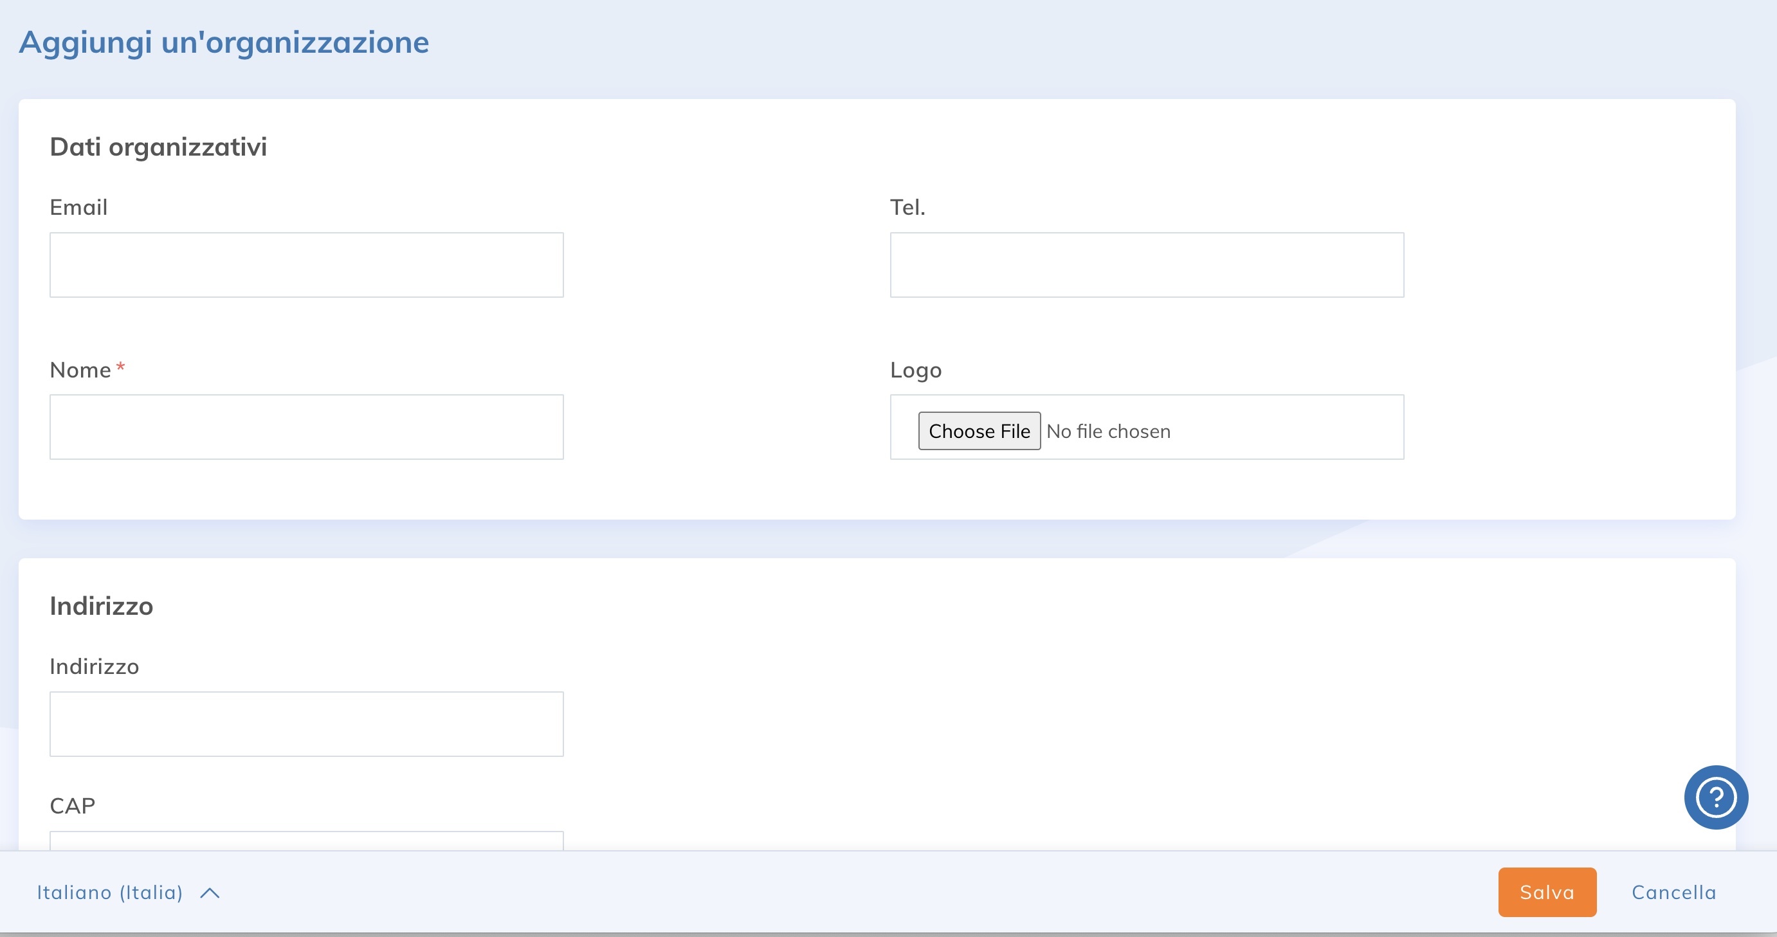Click the 'No file chosen' text
Screen dimensions: 1777x937
pyautogui.click(x=1108, y=432)
